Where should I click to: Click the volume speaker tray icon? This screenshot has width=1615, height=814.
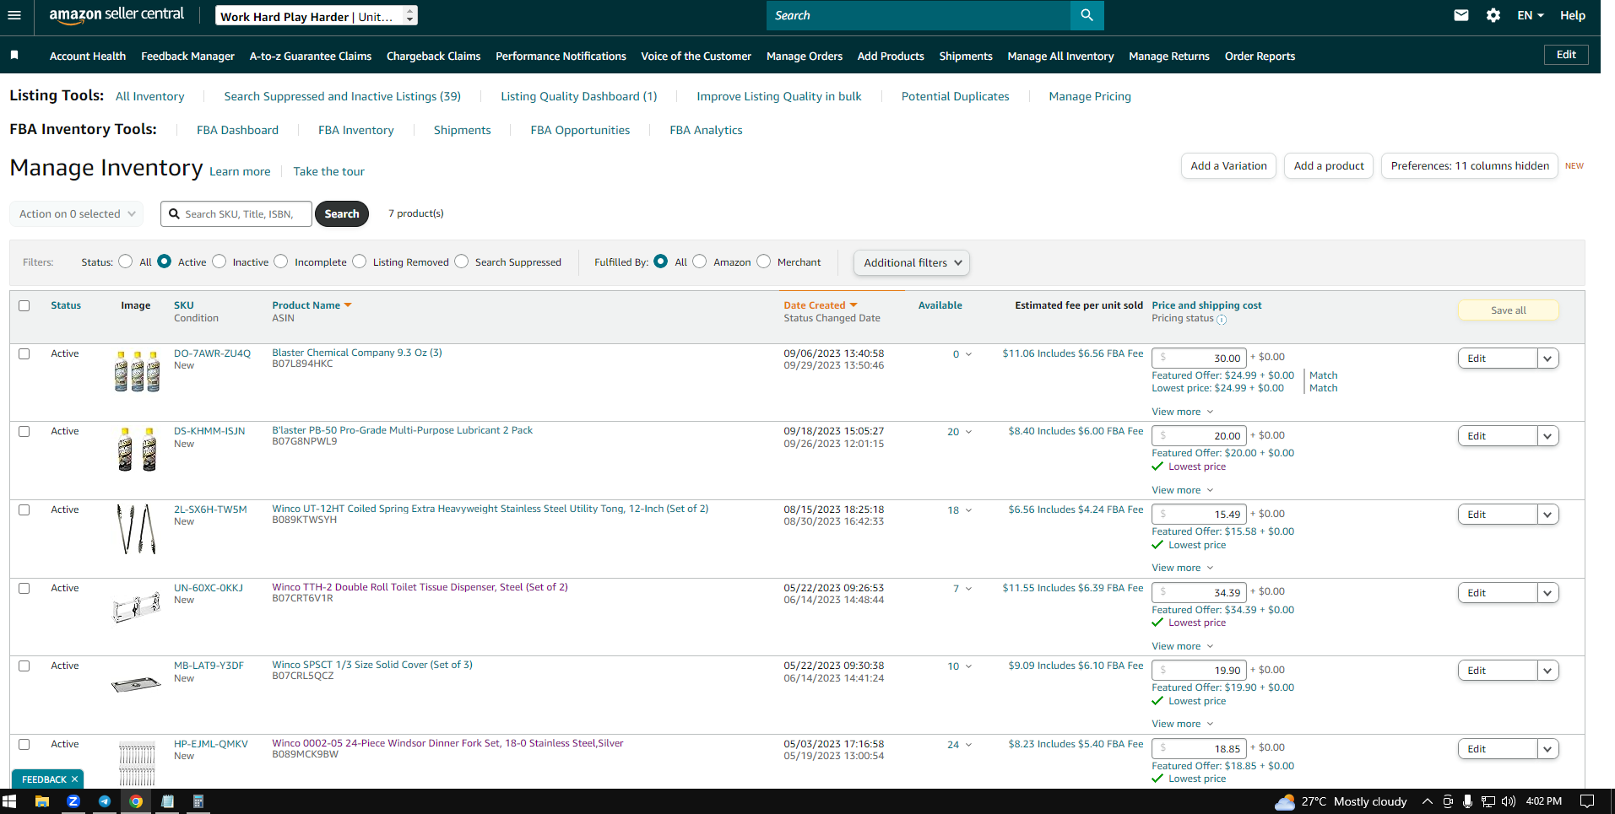click(x=1509, y=801)
